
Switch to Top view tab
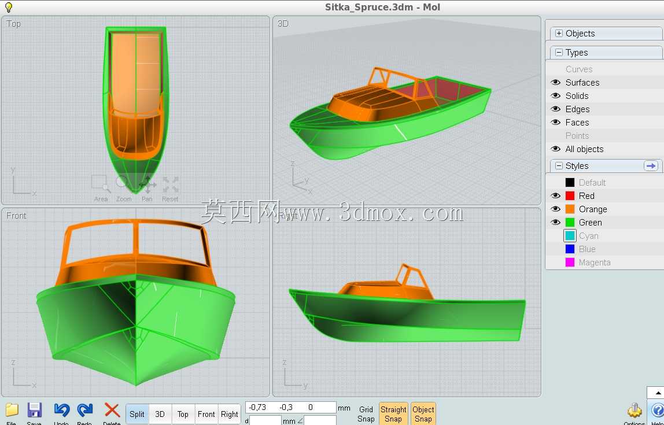(x=183, y=414)
